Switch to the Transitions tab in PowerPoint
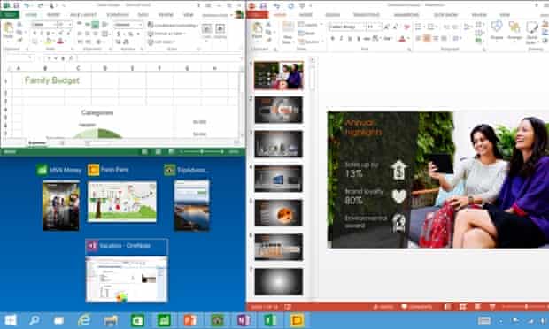Viewport: 549px width, 329px height. (x=366, y=15)
